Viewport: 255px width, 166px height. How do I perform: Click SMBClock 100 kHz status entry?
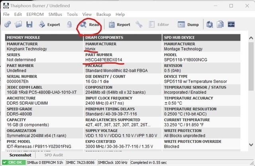pos(113,162)
